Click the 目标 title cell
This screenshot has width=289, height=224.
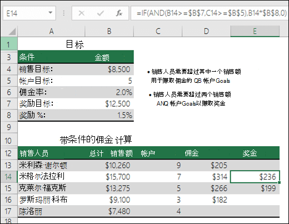[75, 44]
